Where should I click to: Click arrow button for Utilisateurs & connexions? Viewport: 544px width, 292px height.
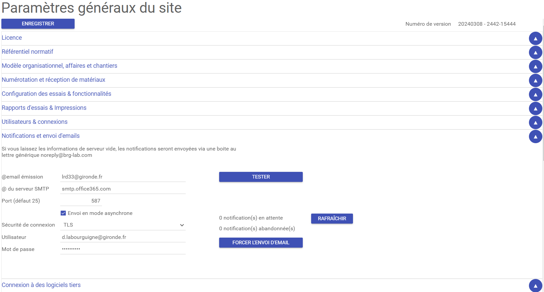(x=535, y=122)
